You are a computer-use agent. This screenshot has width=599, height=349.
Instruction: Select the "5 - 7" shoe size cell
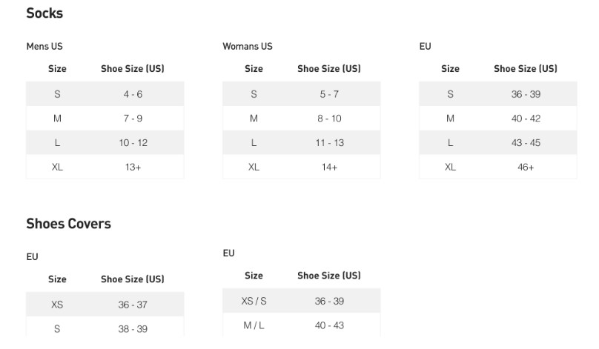(329, 94)
